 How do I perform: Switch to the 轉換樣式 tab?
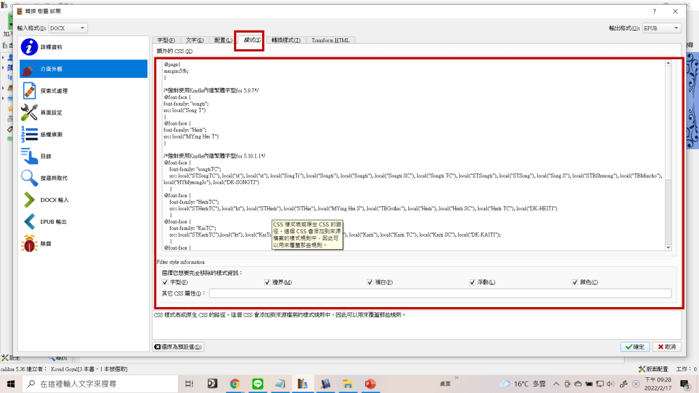tap(285, 40)
